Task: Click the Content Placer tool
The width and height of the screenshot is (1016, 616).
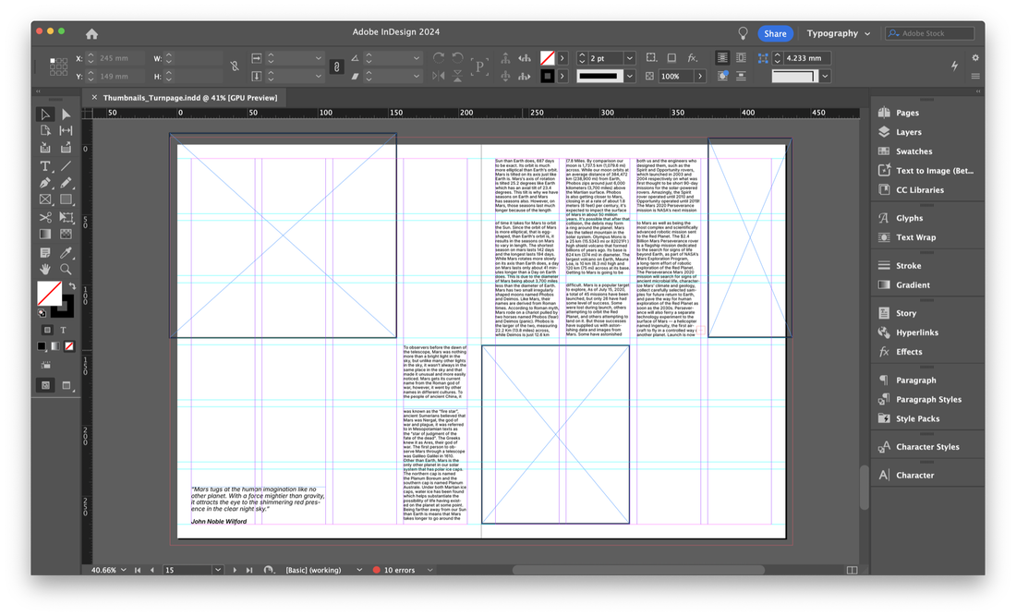Action: (x=67, y=148)
